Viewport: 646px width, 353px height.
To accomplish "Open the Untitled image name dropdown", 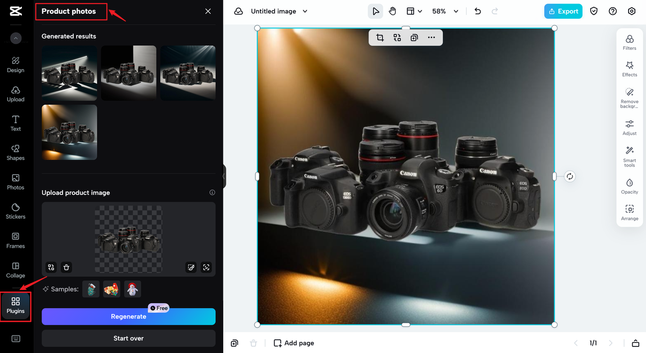I will 279,11.
